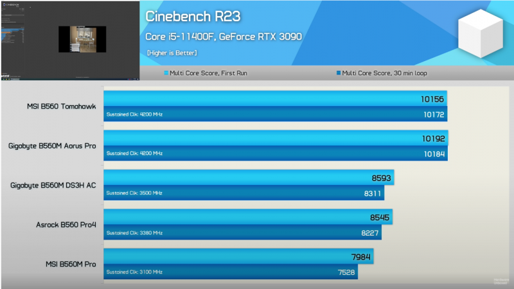The height and width of the screenshot is (289, 514).
Task: Click the Multi Core Score, First Run legend label
Action: coord(209,73)
